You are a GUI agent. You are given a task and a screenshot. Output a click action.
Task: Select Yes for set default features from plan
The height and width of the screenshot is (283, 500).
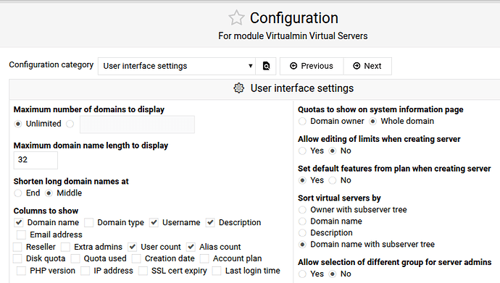(302, 180)
